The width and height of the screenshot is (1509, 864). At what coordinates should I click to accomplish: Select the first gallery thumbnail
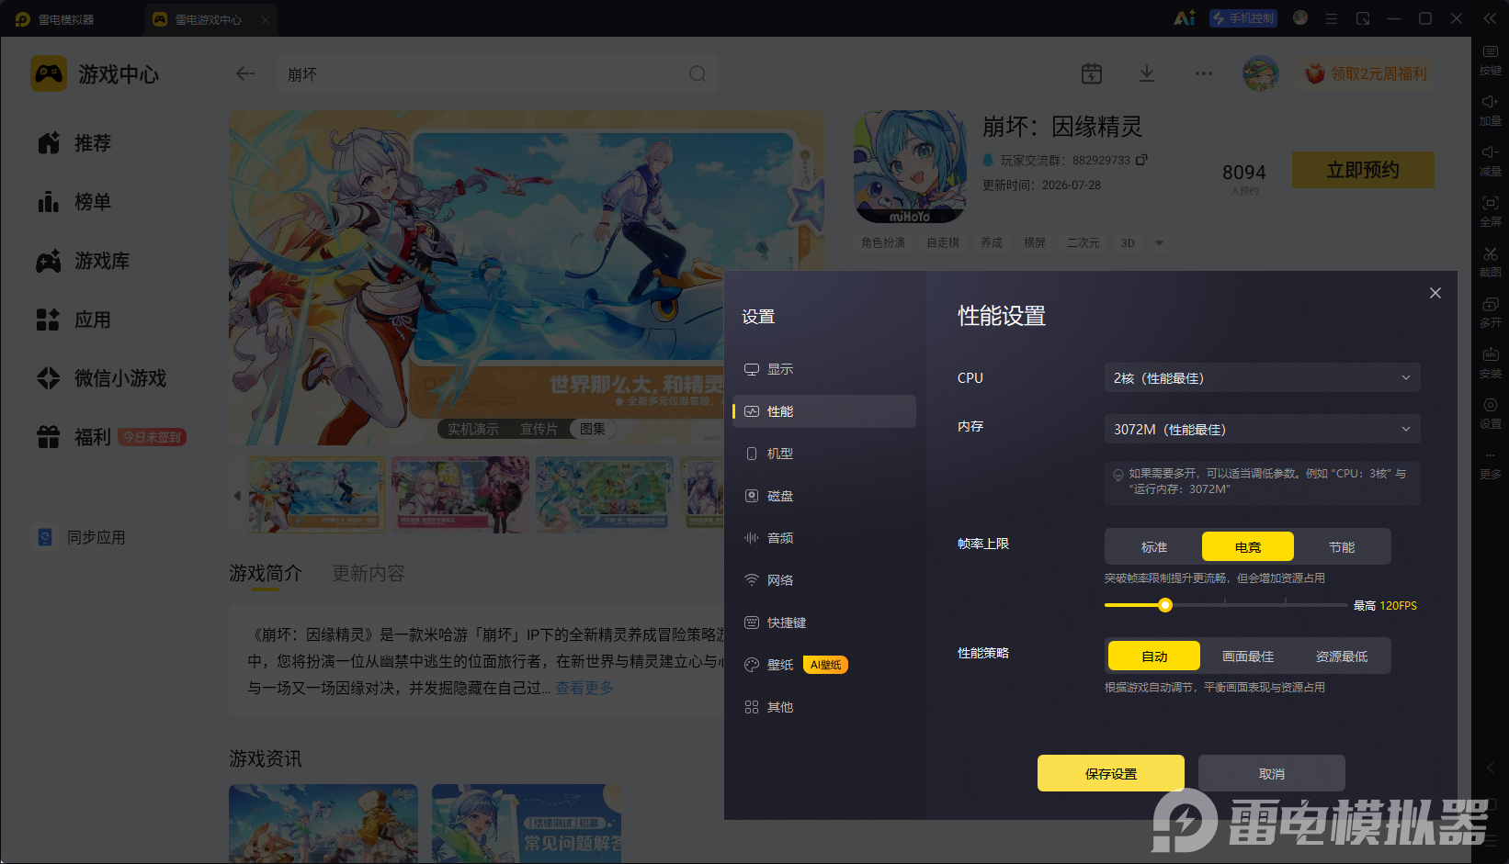click(x=317, y=495)
